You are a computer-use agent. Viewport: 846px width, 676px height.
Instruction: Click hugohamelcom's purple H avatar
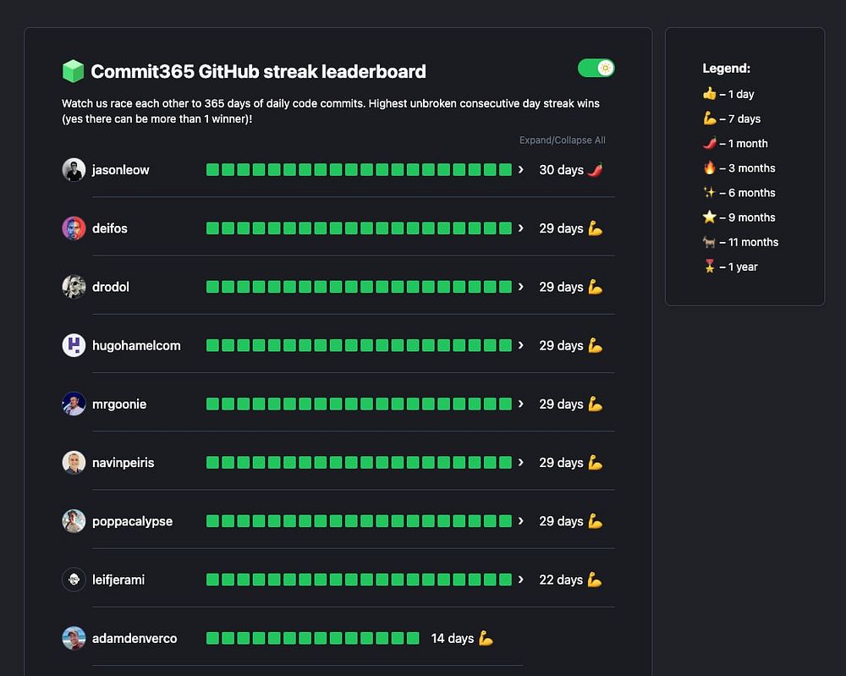click(x=74, y=345)
